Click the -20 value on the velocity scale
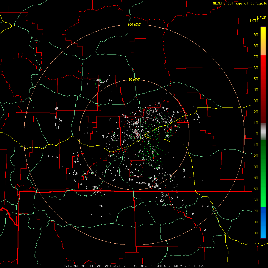Viewport: 268px width, 268px height. click(x=255, y=156)
